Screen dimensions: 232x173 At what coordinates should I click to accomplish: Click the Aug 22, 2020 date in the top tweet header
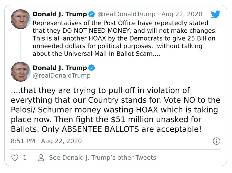coord(182,14)
